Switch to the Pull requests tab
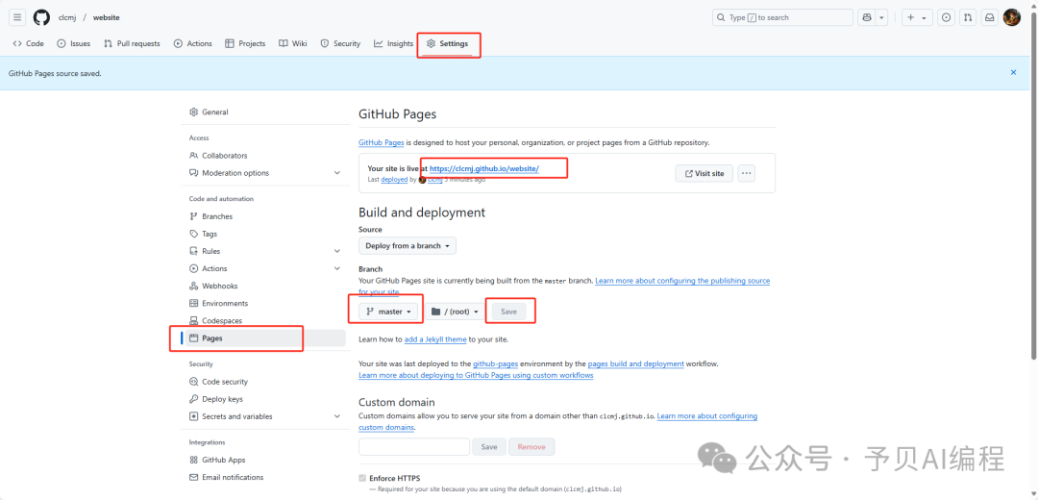1038x500 pixels. (x=132, y=43)
